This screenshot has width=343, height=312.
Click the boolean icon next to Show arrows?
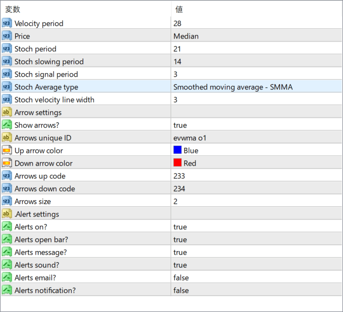[7, 125]
